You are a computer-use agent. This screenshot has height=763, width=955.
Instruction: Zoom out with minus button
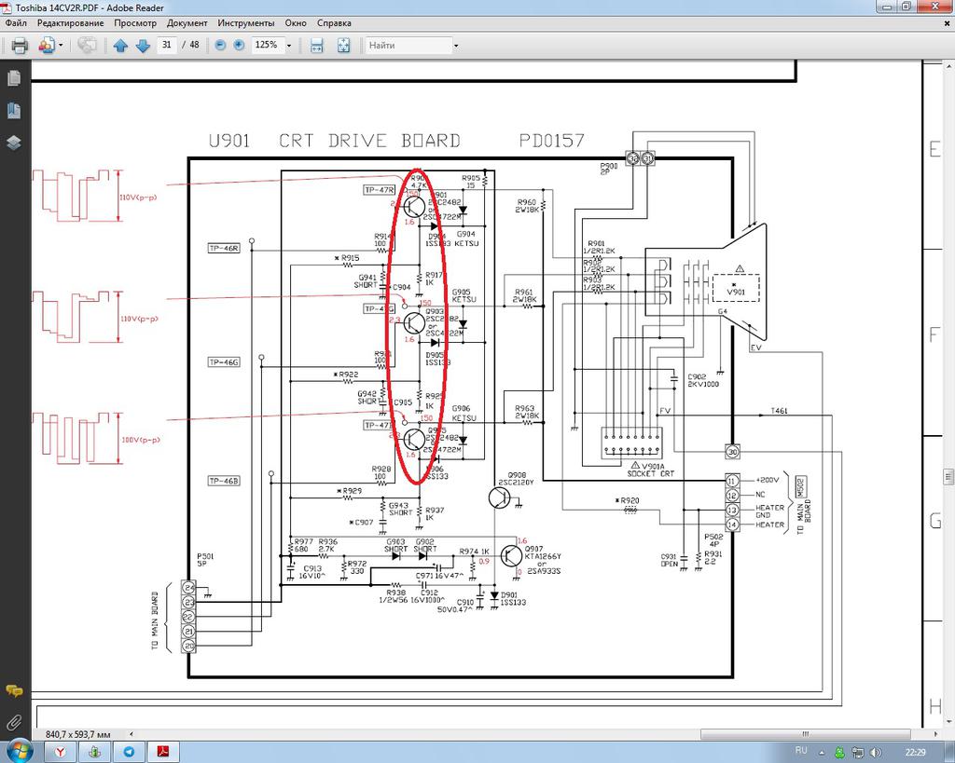(220, 45)
